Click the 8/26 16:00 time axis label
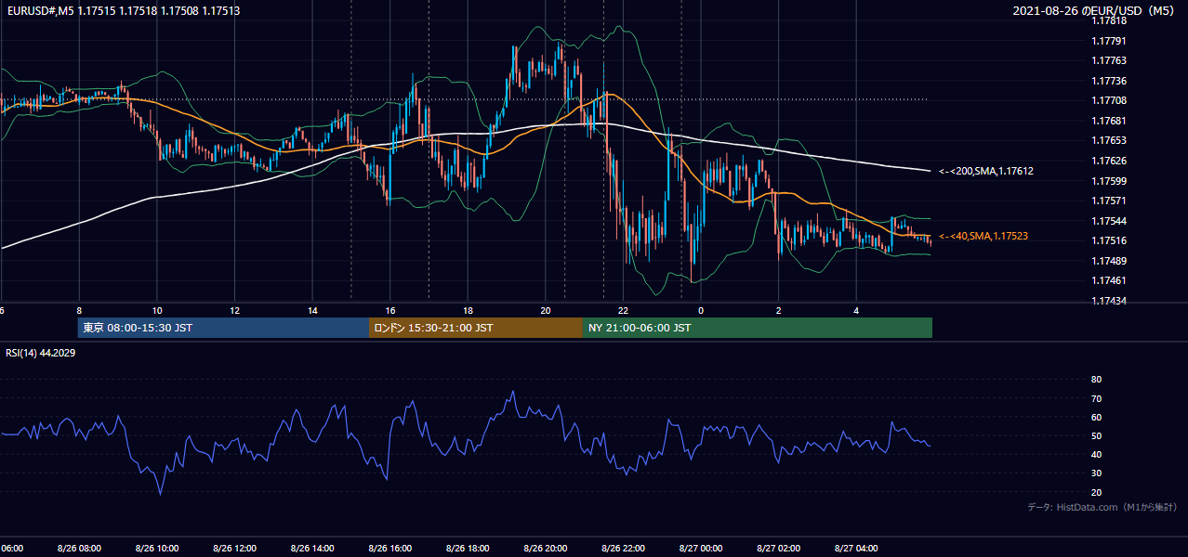This screenshot has width=1188, height=557. pyautogui.click(x=390, y=549)
